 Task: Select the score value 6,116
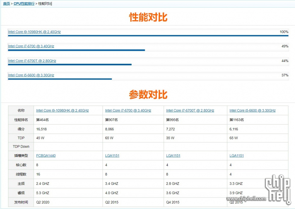tap(234, 129)
